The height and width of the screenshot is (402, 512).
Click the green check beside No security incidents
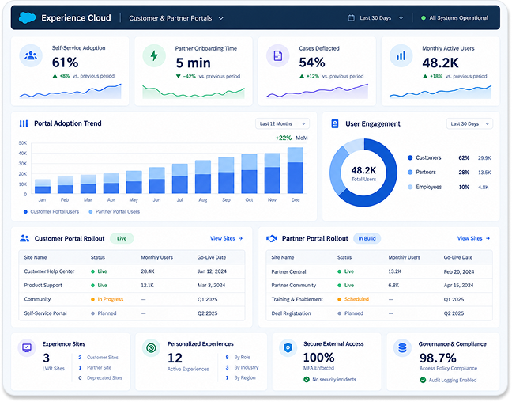(x=307, y=379)
